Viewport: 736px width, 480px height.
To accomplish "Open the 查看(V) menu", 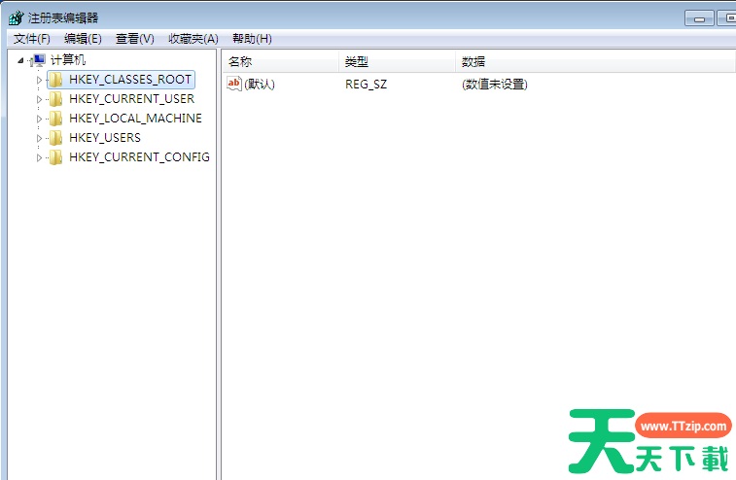I will 135,39.
